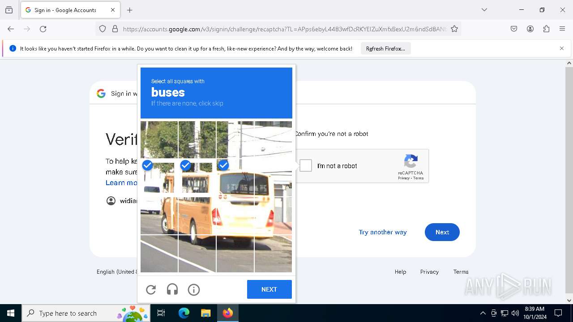Viewport: 573px width, 322px height.
Task: Select the tile with bus right edge and building
Action: (x=273, y=178)
